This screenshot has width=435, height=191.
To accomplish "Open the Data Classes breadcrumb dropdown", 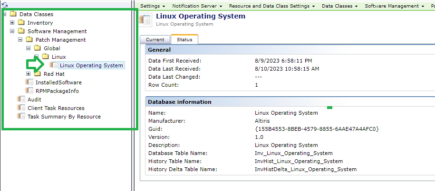I will coord(339,6).
